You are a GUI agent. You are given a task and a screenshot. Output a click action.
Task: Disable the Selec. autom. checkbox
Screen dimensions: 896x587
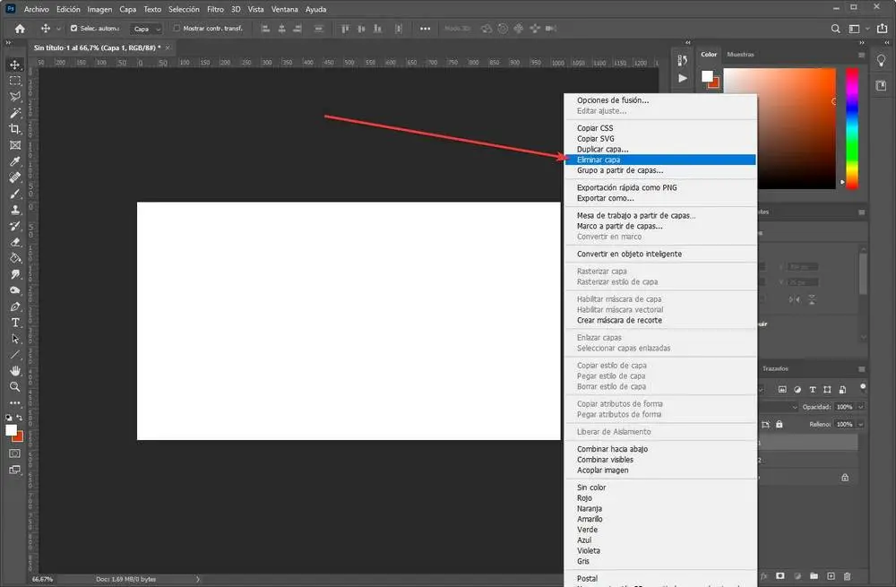[x=73, y=29]
